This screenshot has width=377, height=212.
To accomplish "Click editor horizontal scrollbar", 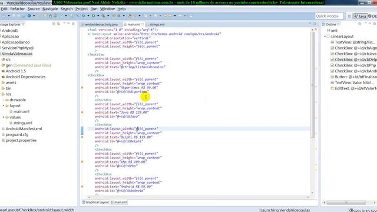I will tap(198, 197).
